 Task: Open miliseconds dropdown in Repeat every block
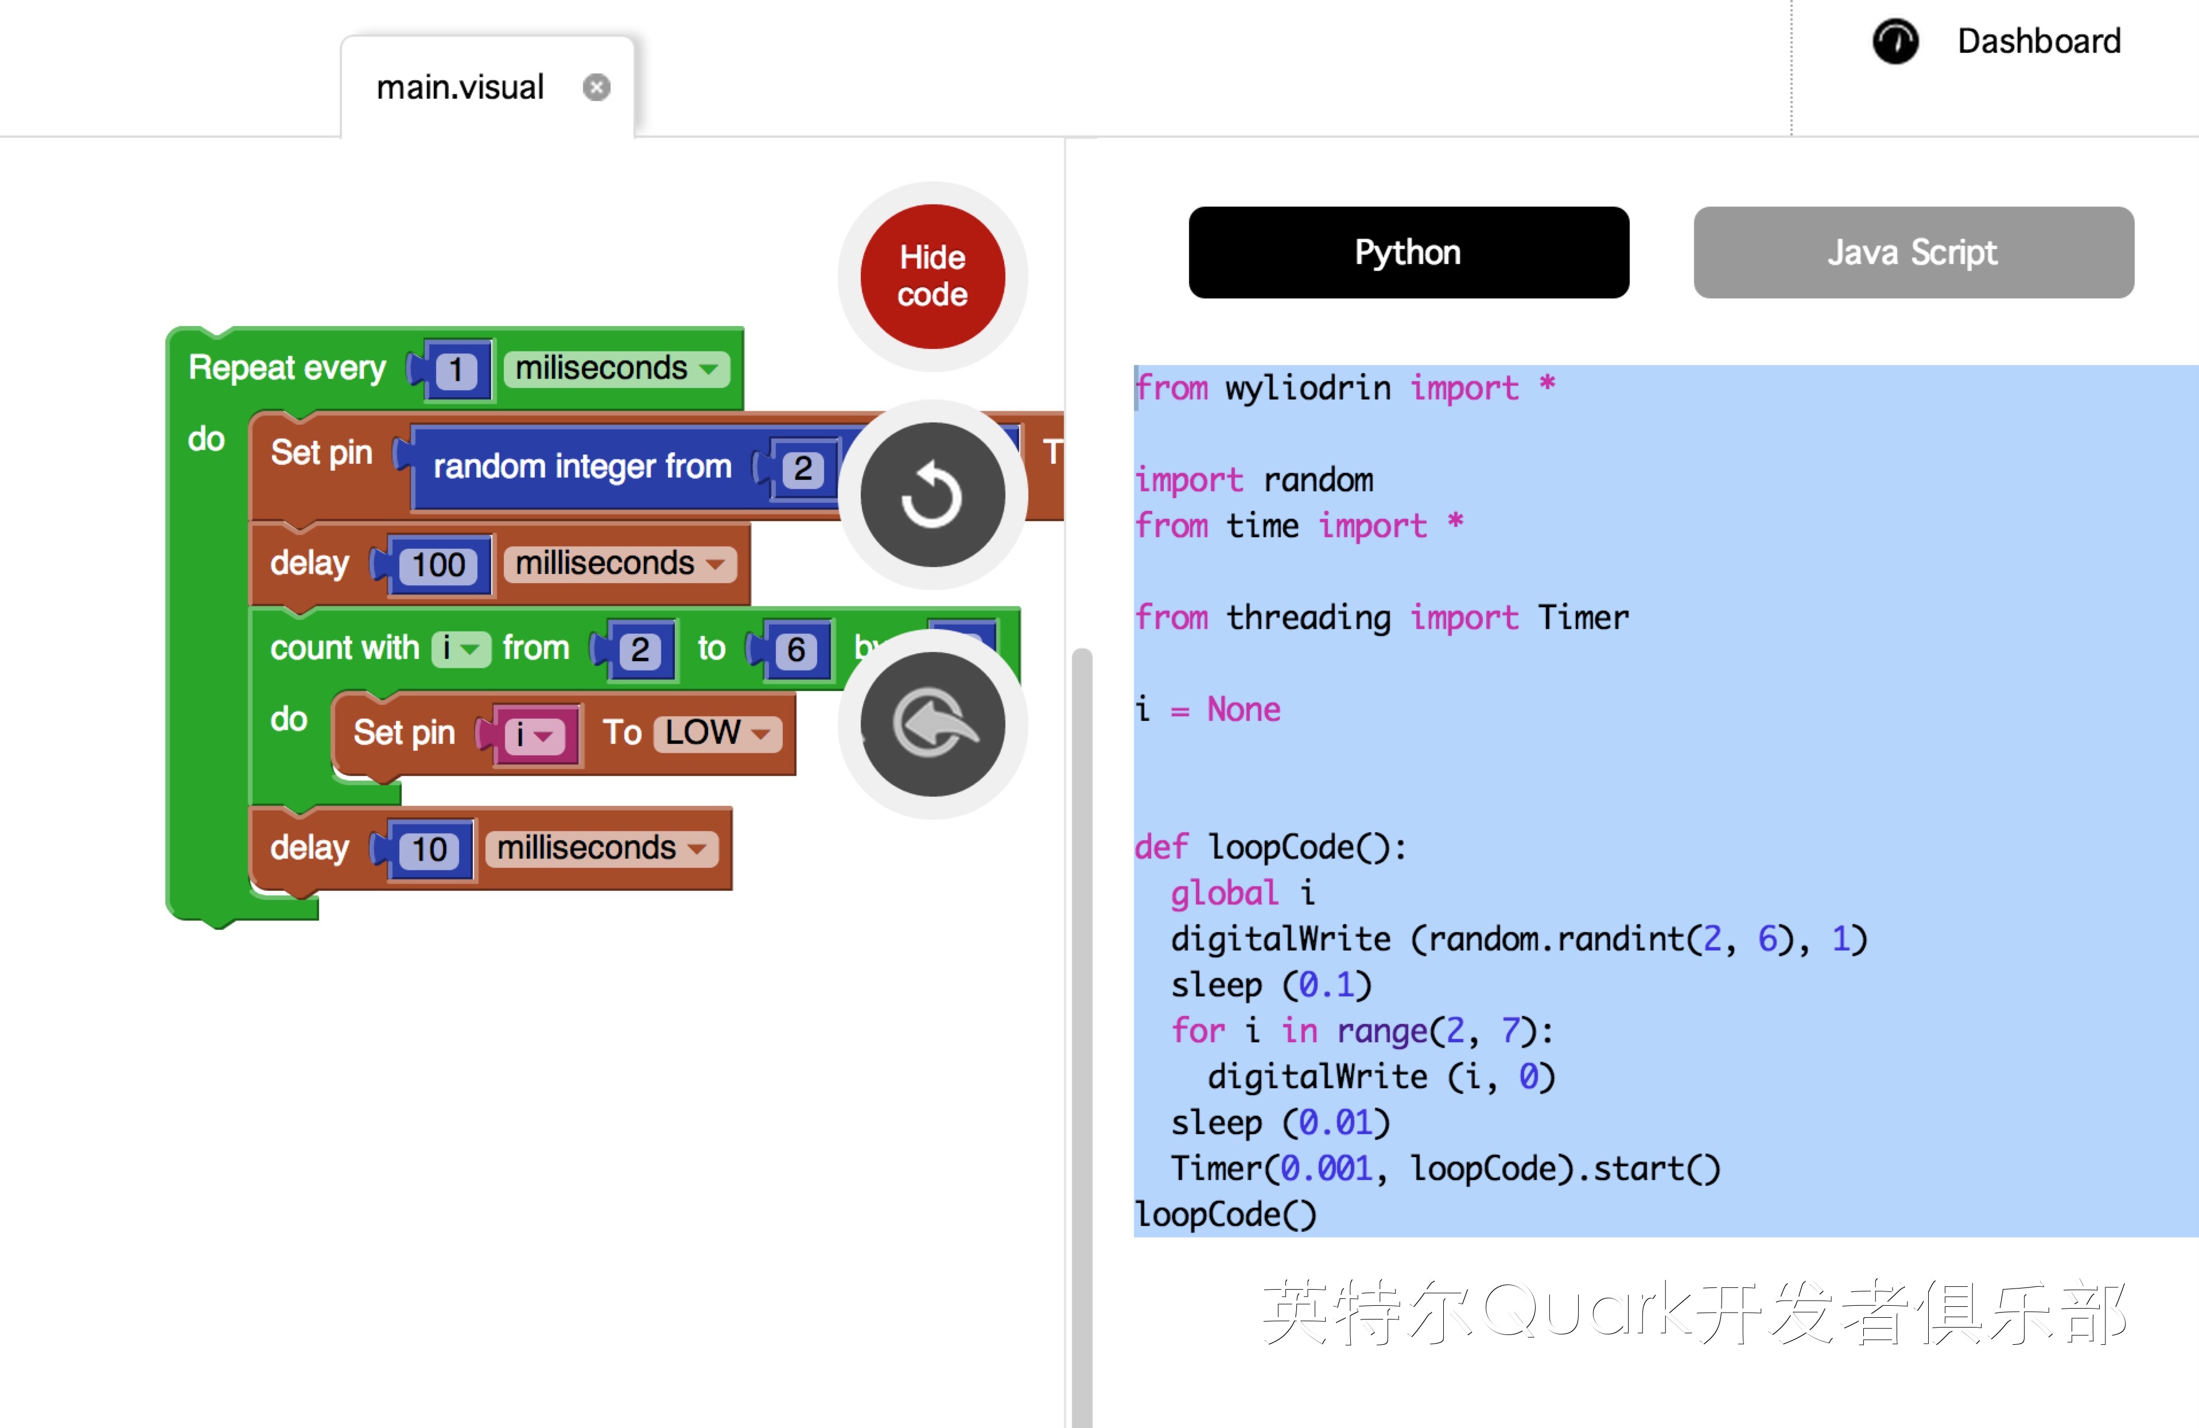(x=616, y=369)
